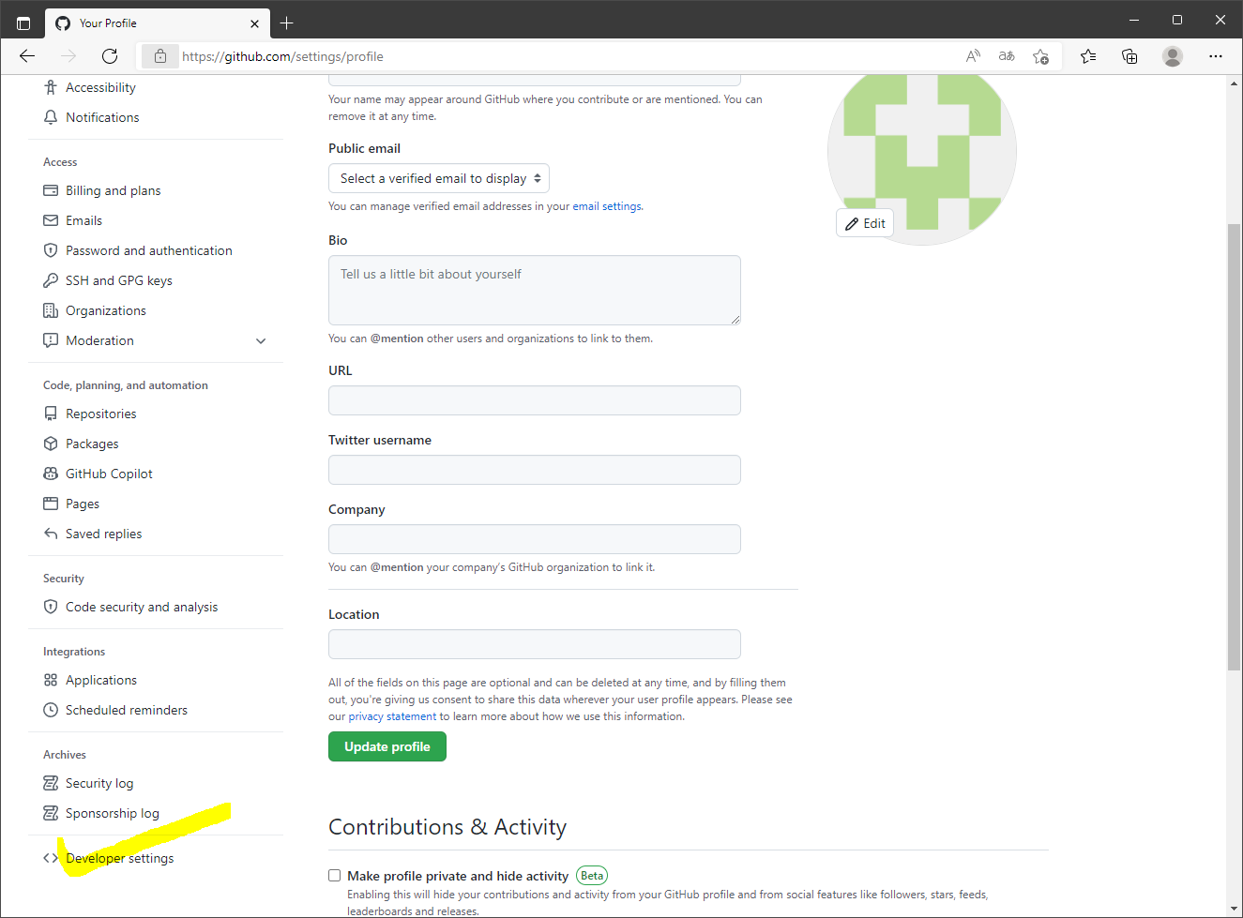Open the Applications settings page

point(101,680)
